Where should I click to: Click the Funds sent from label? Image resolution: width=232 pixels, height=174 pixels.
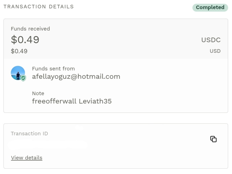tap(53, 69)
